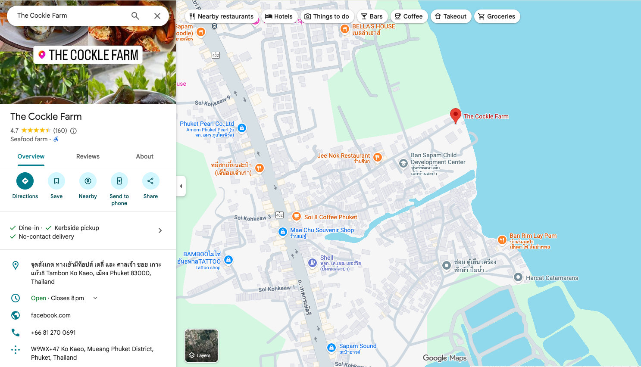This screenshot has width=641, height=367.
Task: Filter by Nearby restaurants chip
Action: 222,16
